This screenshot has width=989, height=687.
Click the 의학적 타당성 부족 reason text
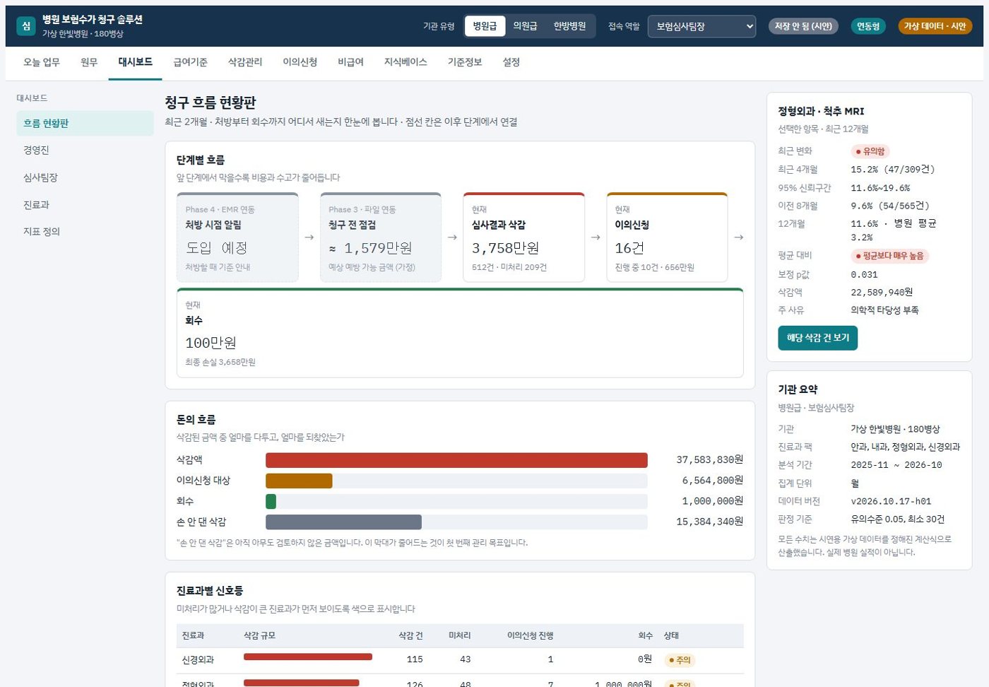884,310
